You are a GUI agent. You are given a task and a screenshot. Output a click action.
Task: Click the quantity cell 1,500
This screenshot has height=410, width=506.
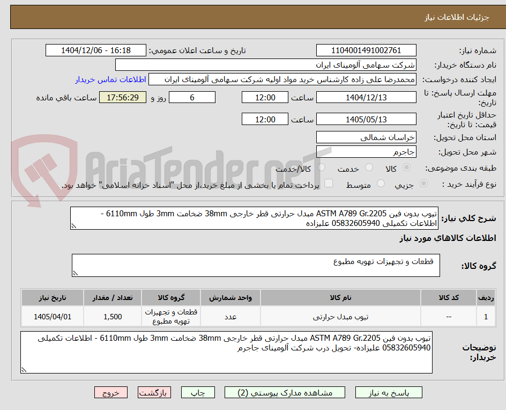(x=113, y=317)
